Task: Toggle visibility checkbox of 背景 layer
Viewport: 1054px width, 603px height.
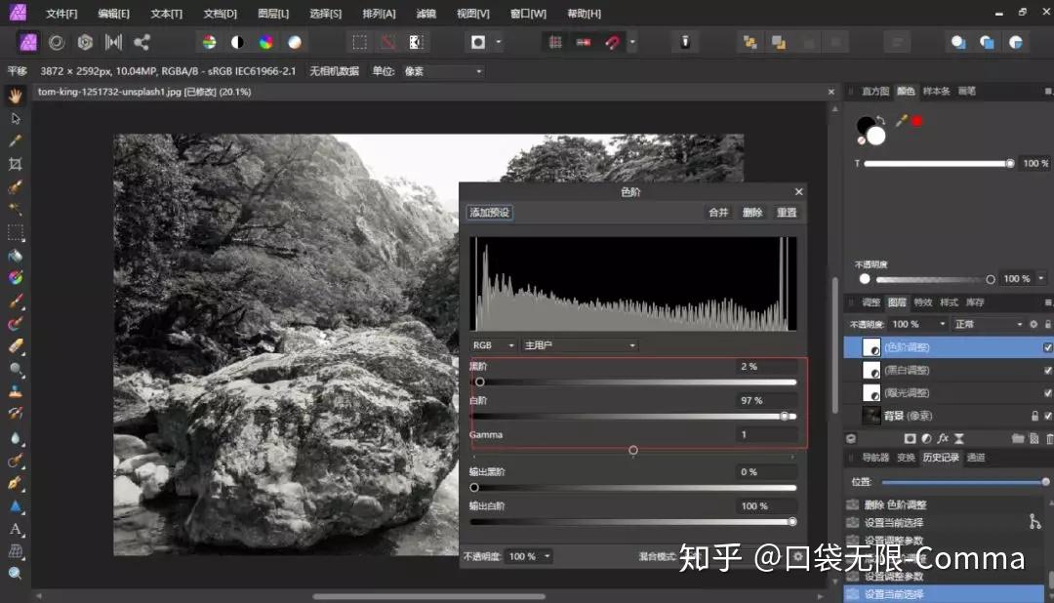Action: (x=1047, y=415)
